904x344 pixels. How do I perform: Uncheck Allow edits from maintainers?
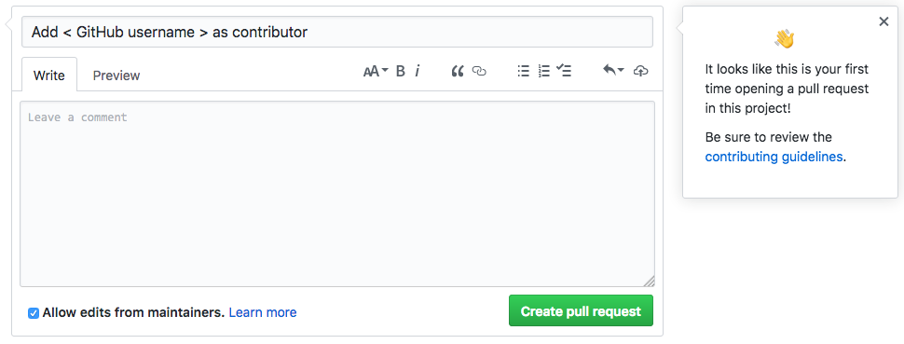pyautogui.click(x=34, y=313)
